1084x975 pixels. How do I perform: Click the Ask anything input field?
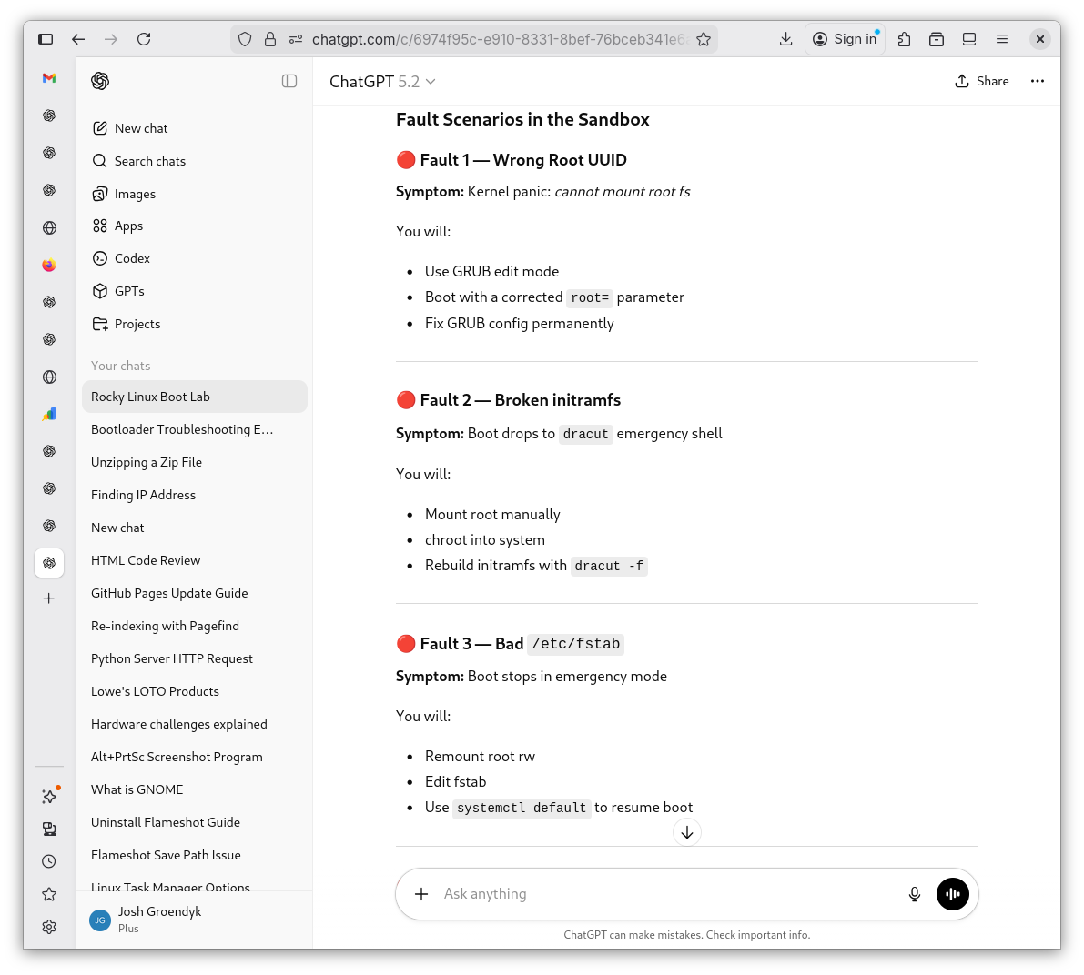click(x=664, y=894)
